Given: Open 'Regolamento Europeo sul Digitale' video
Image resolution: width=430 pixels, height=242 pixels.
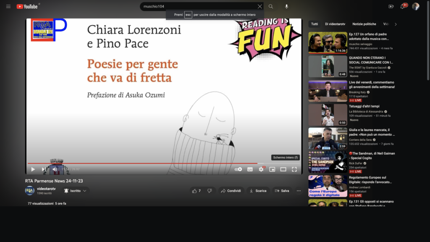Looking at the screenshot, I should pos(370,180).
